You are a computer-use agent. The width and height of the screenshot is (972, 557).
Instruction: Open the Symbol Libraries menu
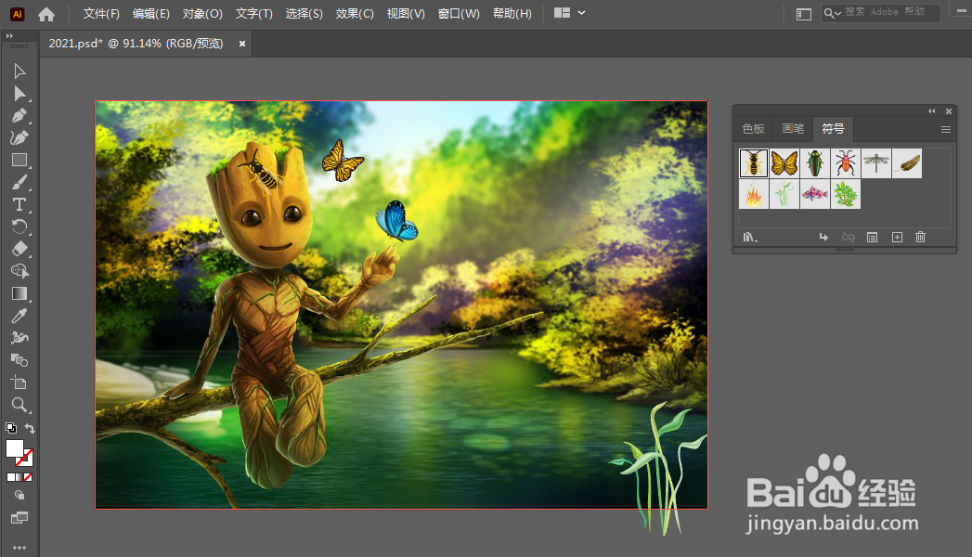750,238
